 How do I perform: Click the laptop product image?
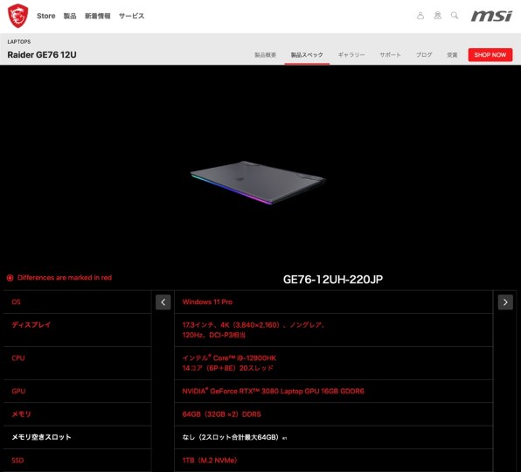(258, 183)
